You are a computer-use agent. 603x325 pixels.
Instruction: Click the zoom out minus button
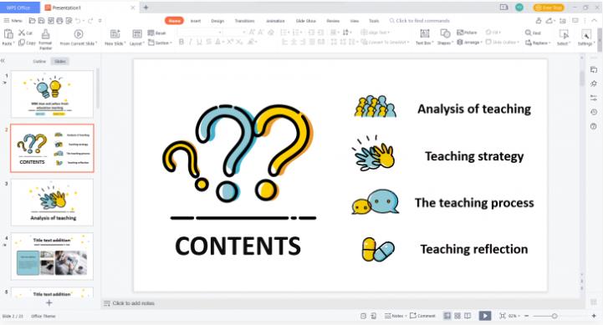click(x=526, y=316)
